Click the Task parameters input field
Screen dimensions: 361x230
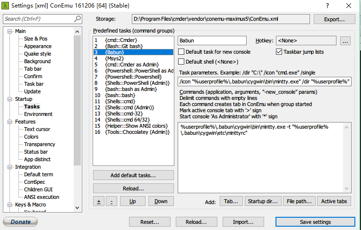click(x=265, y=82)
